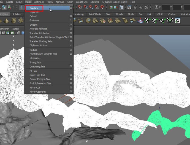Select Triangulate in the Mesh menu
The image size is (190, 145).
[x=35, y=63]
